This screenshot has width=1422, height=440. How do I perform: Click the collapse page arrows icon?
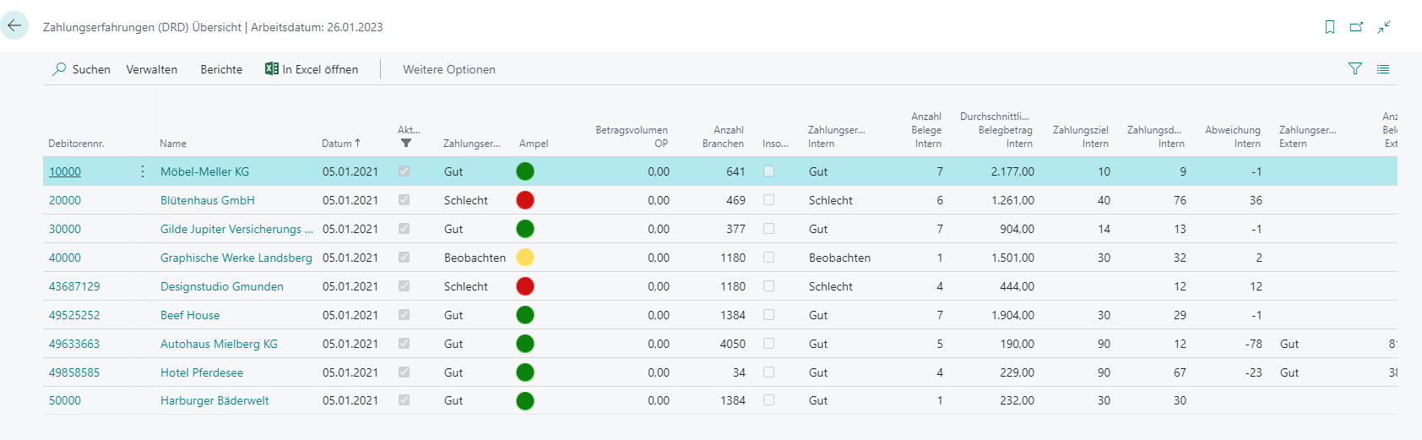pyautogui.click(x=1384, y=27)
